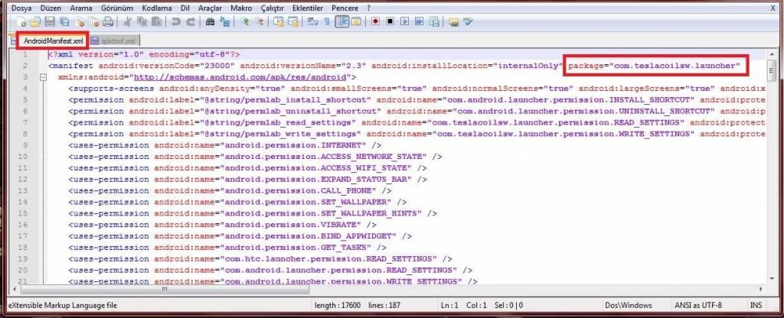The image size is (784, 318).
Task: Click the Start Recording macro icon
Action: point(375,21)
